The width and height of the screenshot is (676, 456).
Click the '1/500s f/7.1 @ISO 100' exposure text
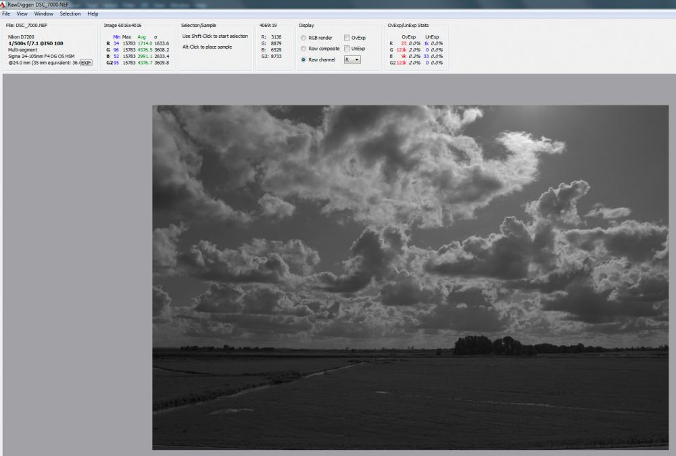[x=36, y=43]
